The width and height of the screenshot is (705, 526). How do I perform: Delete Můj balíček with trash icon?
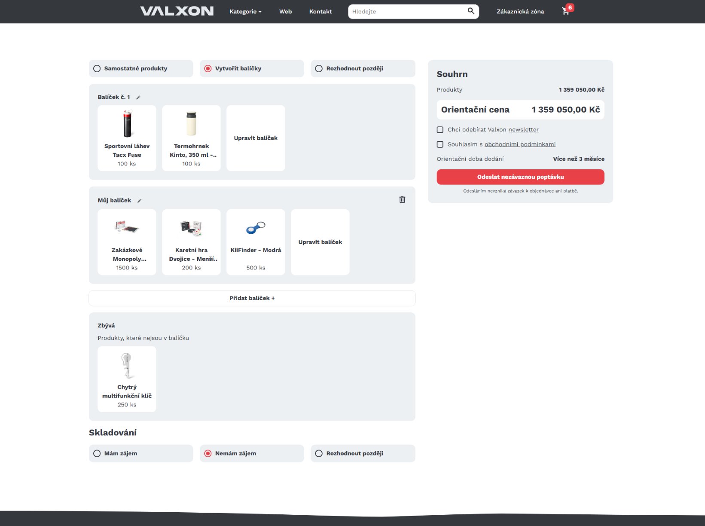tap(402, 200)
